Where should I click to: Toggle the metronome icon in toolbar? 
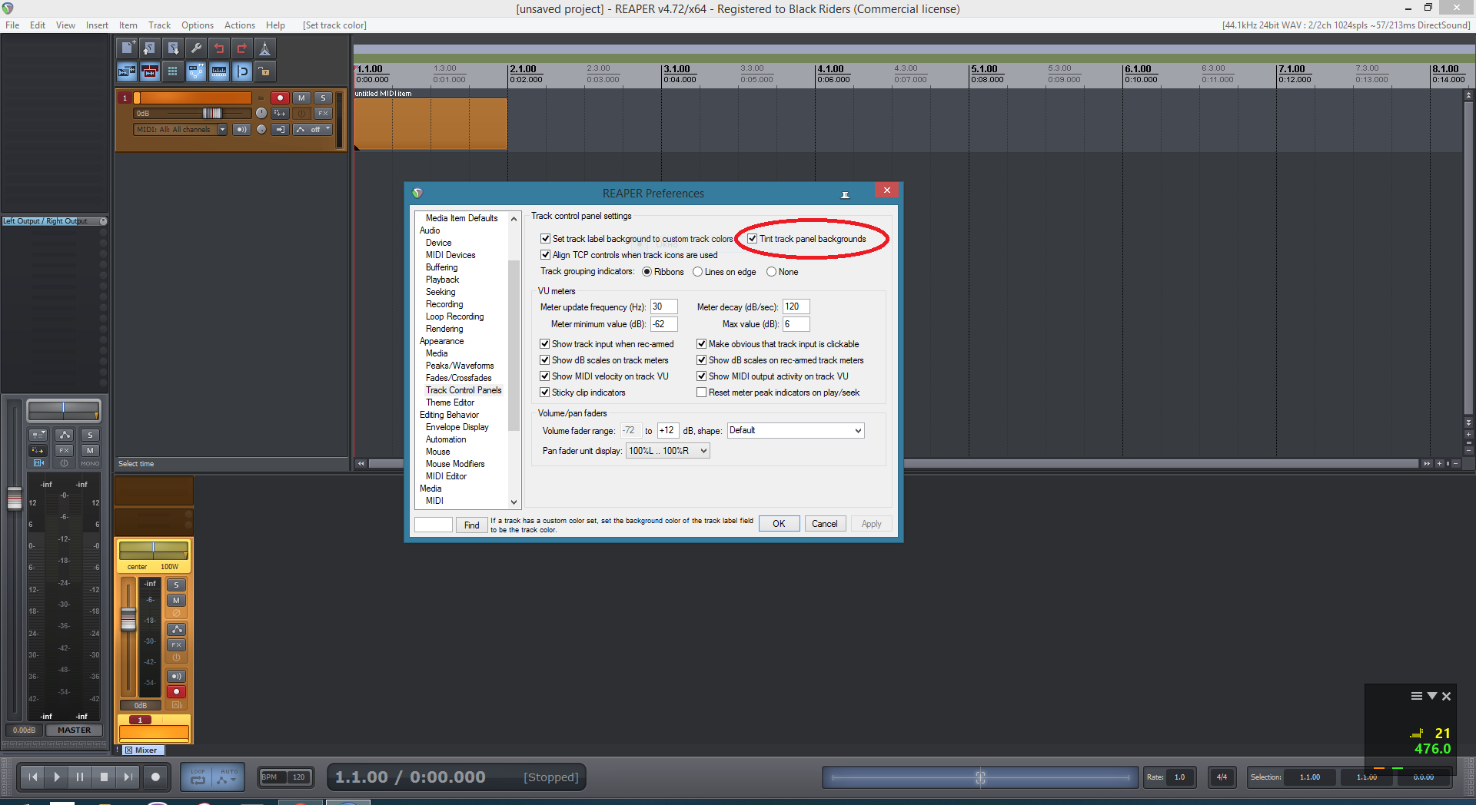tap(264, 48)
